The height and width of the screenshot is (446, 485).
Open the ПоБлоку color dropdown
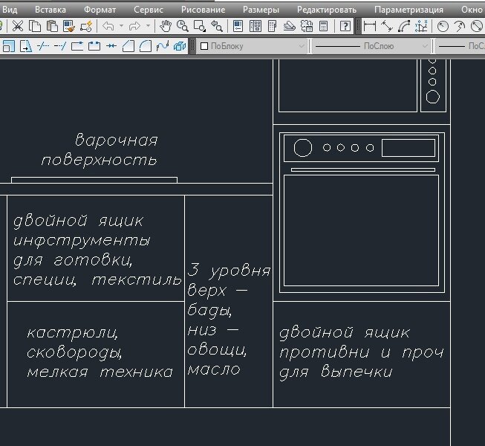point(252,46)
